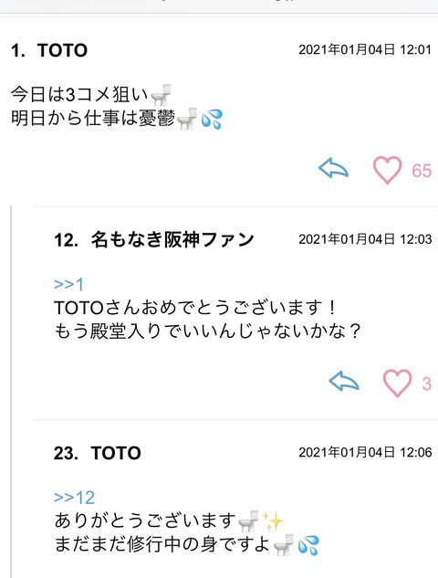Click timestamp 2021年01月04日 12:01
The width and height of the screenshot is (438, 578).
365,49
